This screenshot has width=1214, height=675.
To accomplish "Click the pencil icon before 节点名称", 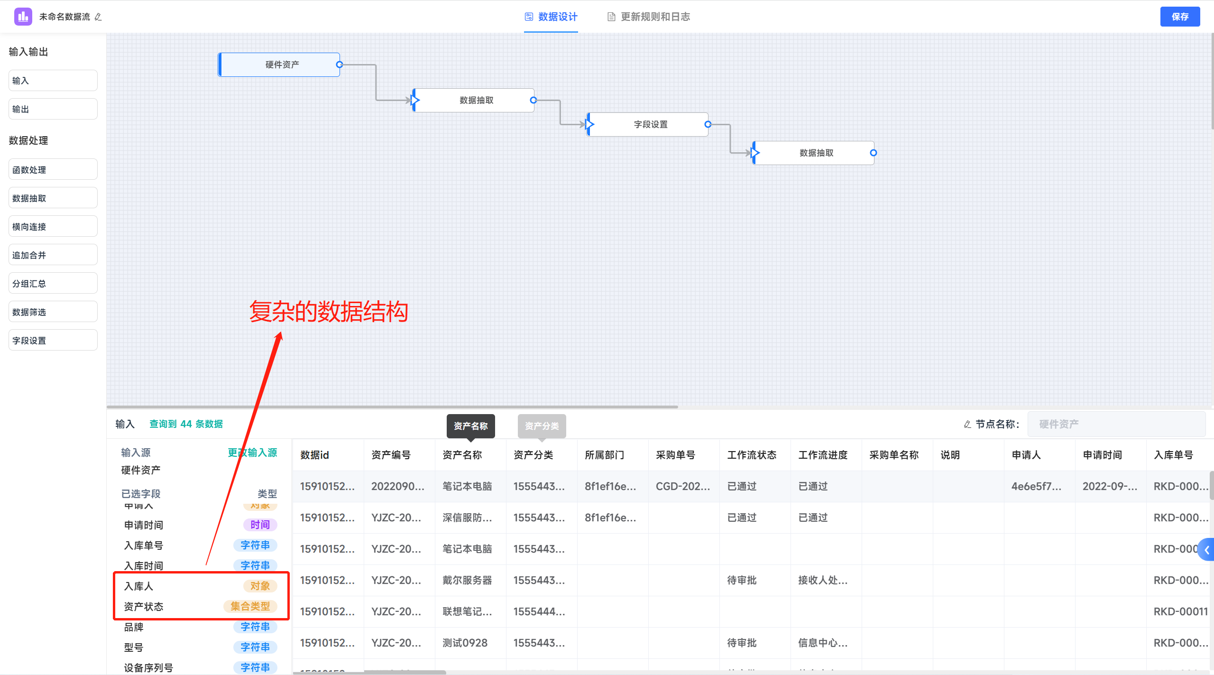I will [967, 424].
